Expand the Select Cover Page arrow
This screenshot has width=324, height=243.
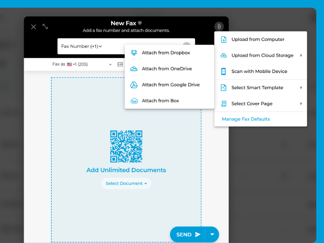click(301, 104)
